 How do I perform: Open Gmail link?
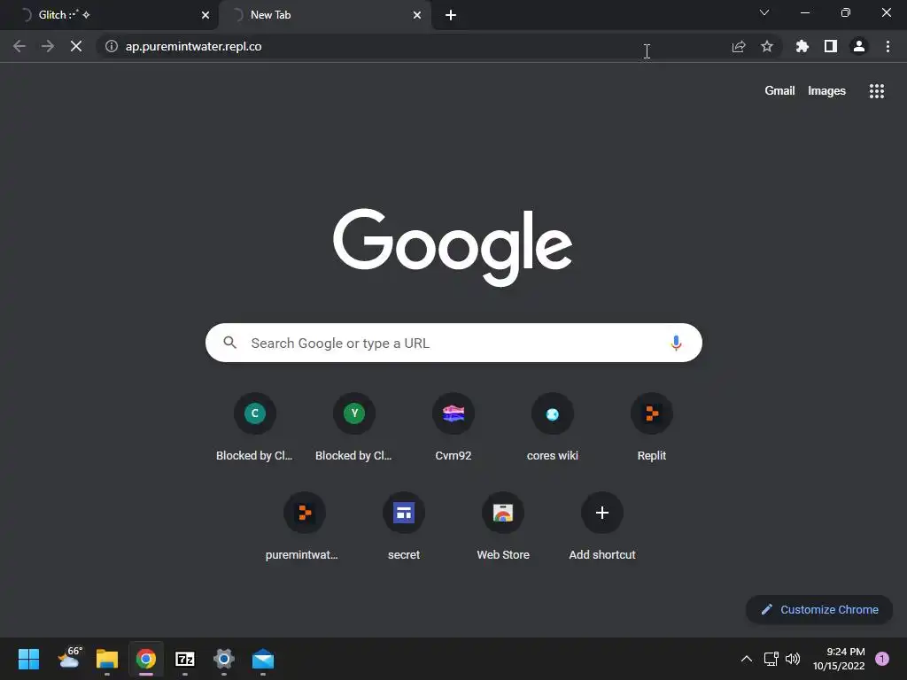pos(779,91)
